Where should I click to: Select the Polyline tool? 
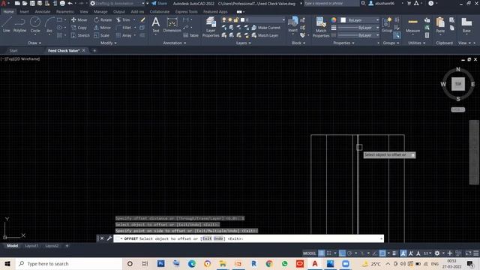[x=19, y=25]
